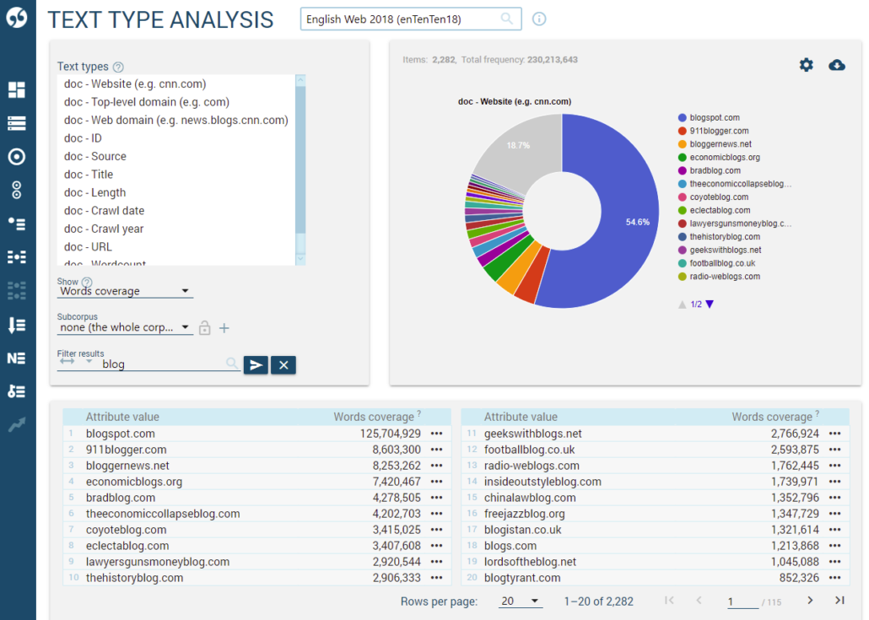Click the plus icon to create a subcorpus

coord(224,328)
